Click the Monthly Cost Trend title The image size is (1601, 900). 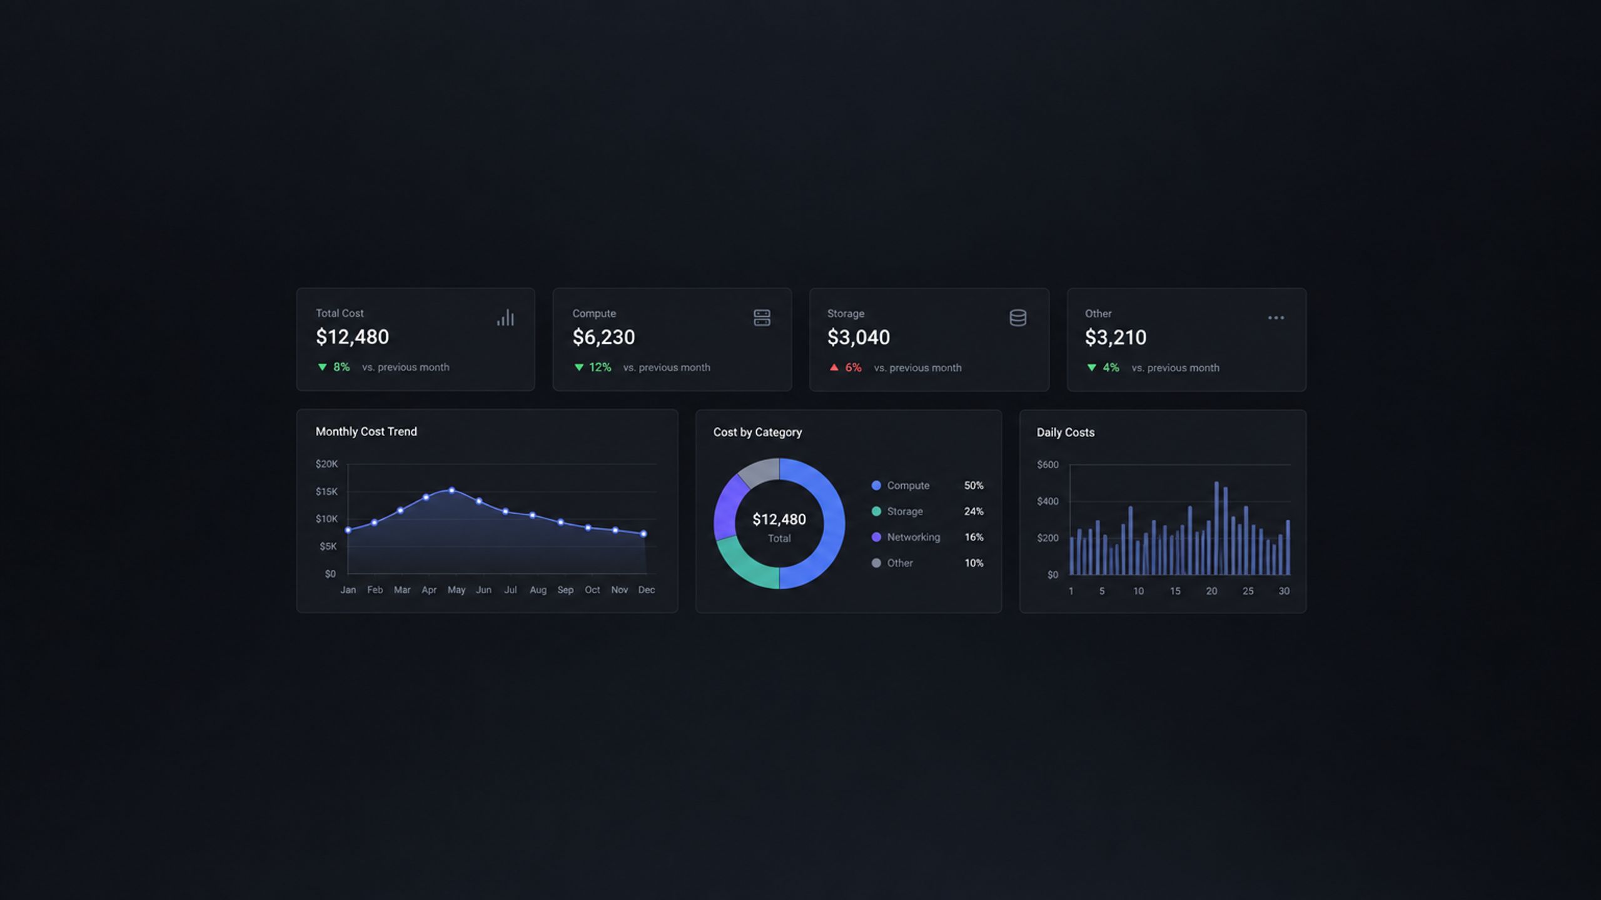click(x=366, y=432)
